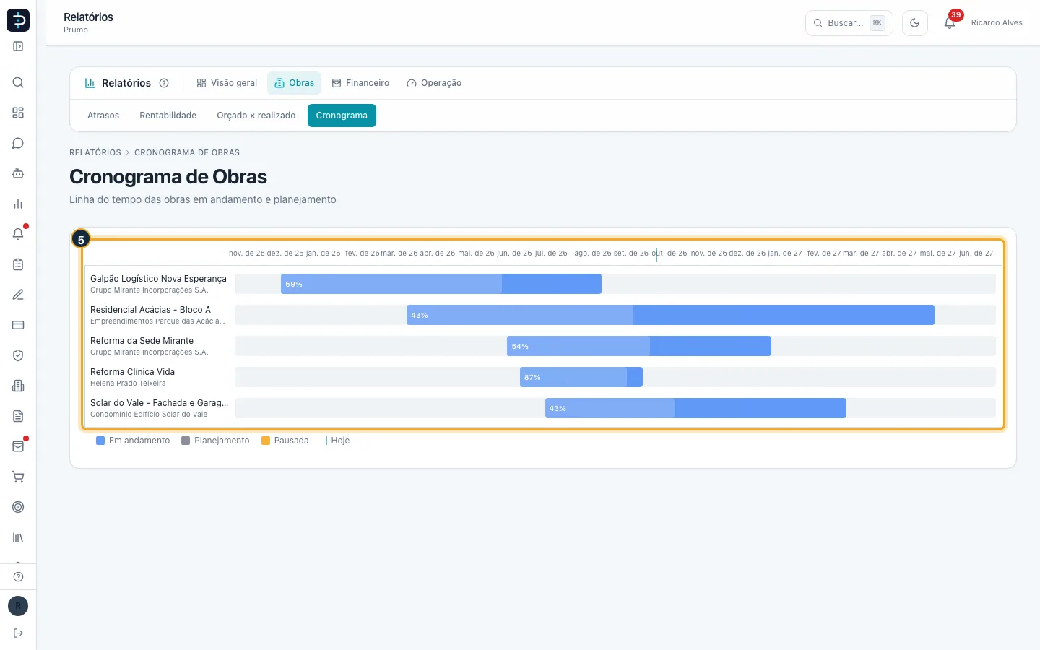Image resolution: width=1040 pixels, height=650 pixels.
Task: Open the credit card icon in sidebar
Action: click(x=18, y=325)
